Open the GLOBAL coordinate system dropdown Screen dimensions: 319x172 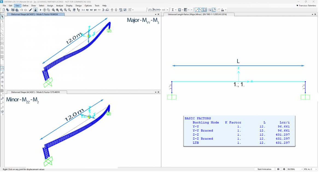pos(294,169)
